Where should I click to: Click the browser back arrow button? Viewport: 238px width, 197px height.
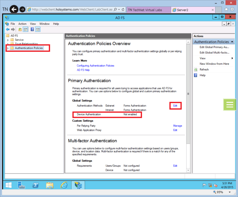coord(14,10)
